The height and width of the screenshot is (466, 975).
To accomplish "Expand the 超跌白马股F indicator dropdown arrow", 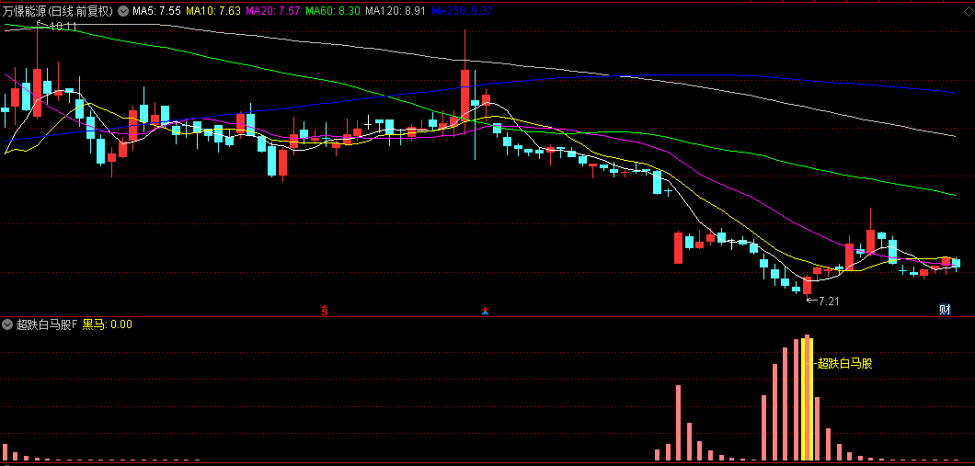I will [x=7, y=324].
